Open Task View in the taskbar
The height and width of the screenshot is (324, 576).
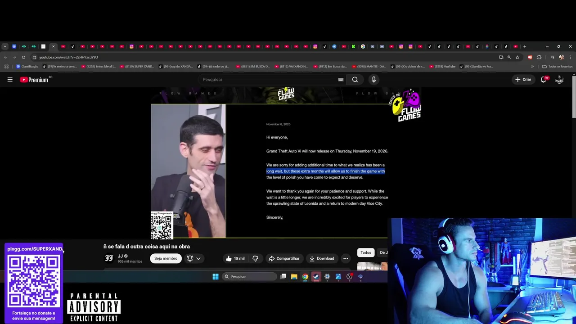click(283, 277)
